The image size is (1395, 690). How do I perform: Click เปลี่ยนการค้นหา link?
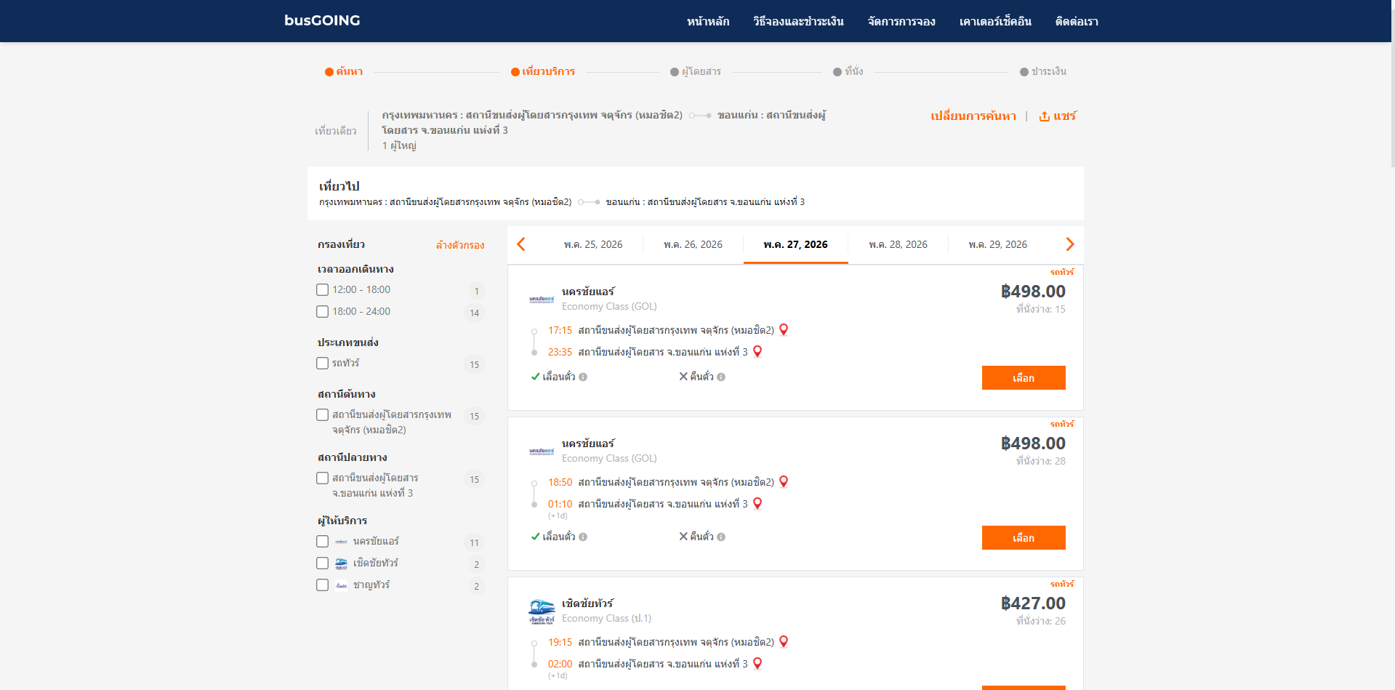point(973,116)
